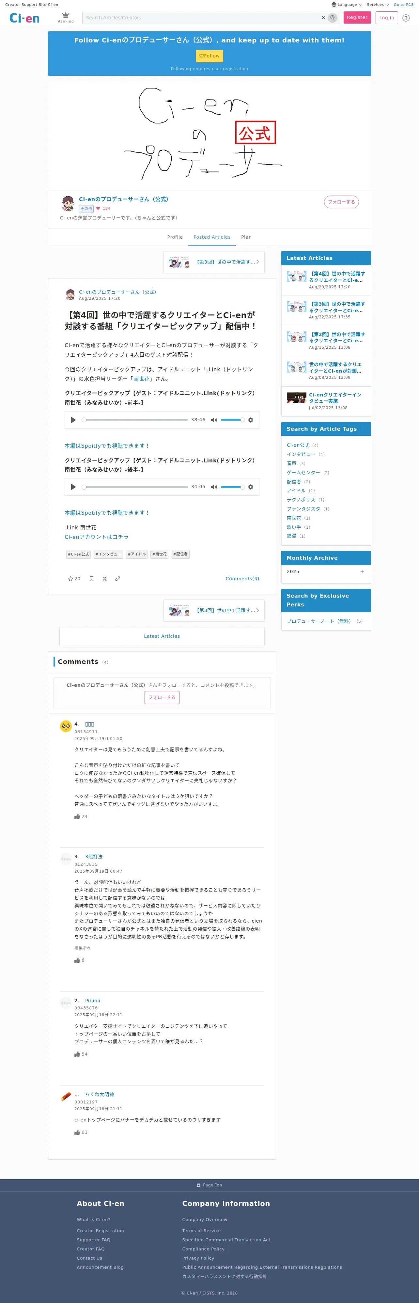
Task: Open the Announcement Blog footer link
Action: point(100,1267)
